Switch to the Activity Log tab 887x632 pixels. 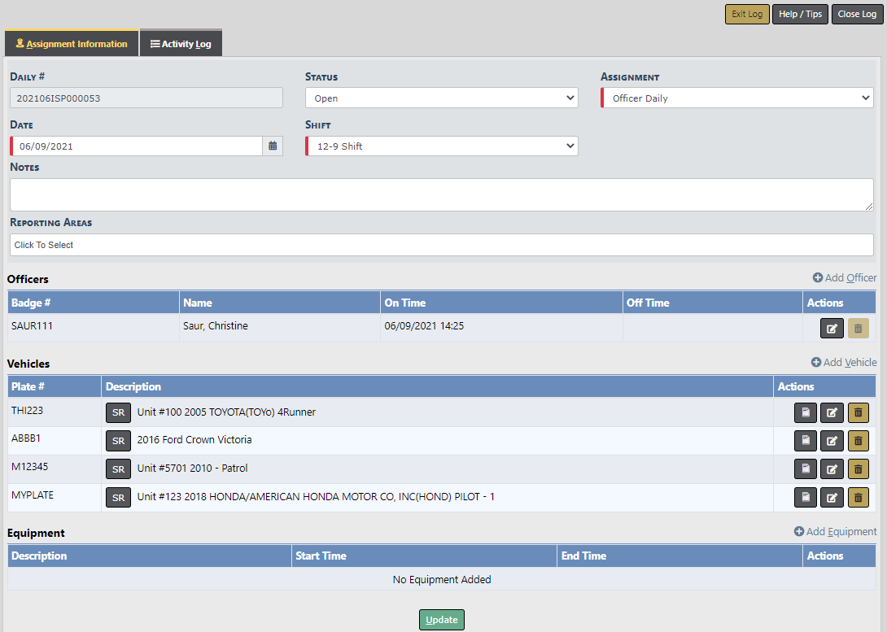click(x=181, y=44)
